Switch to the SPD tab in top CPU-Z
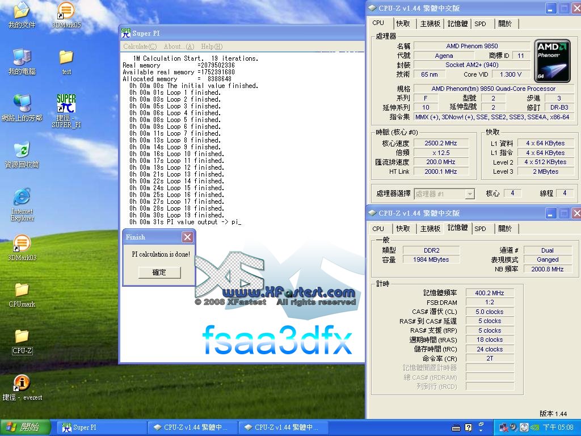 coord(480,24)
